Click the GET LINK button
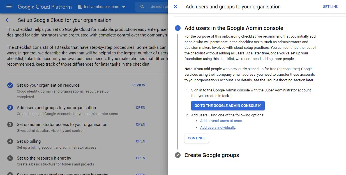346x175 pixels. coord(330,7)
